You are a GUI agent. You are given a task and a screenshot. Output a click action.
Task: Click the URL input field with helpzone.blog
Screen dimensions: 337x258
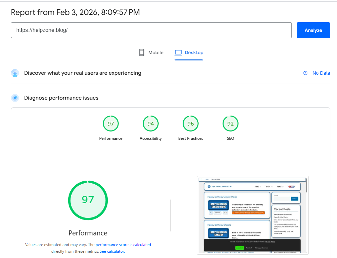pyautogui.click(x=151, y=30)
